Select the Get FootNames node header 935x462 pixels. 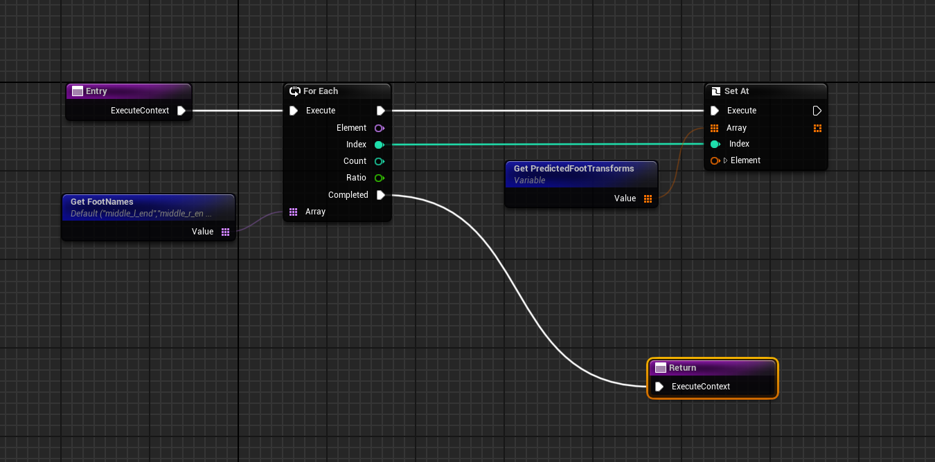coord(148,207)
